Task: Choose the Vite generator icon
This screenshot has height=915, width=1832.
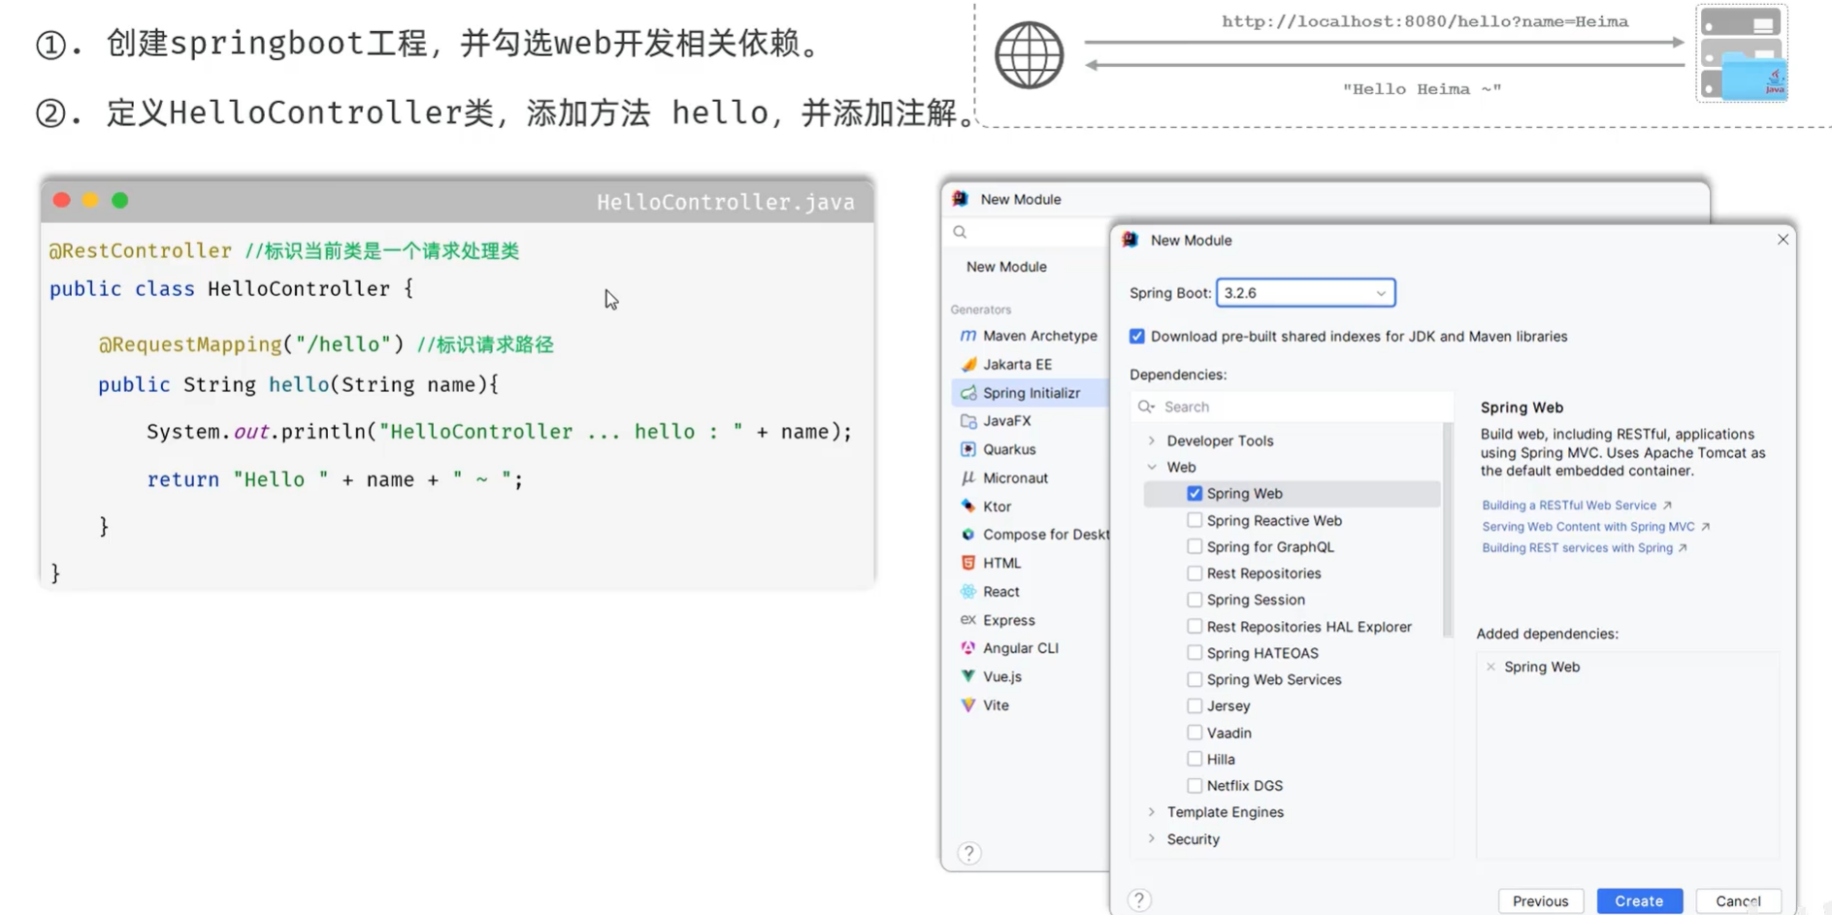Action: (x=967, y=705)
